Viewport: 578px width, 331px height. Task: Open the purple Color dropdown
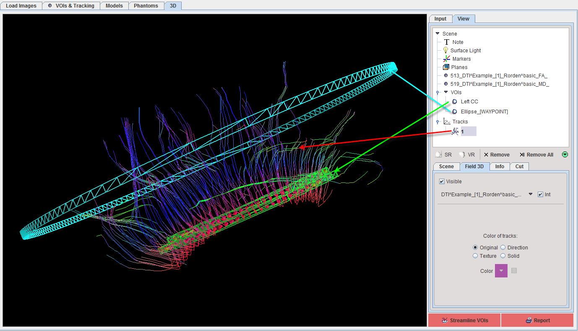click(x=501, y=271)
